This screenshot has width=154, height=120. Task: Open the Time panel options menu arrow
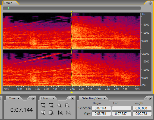point(33,98)
